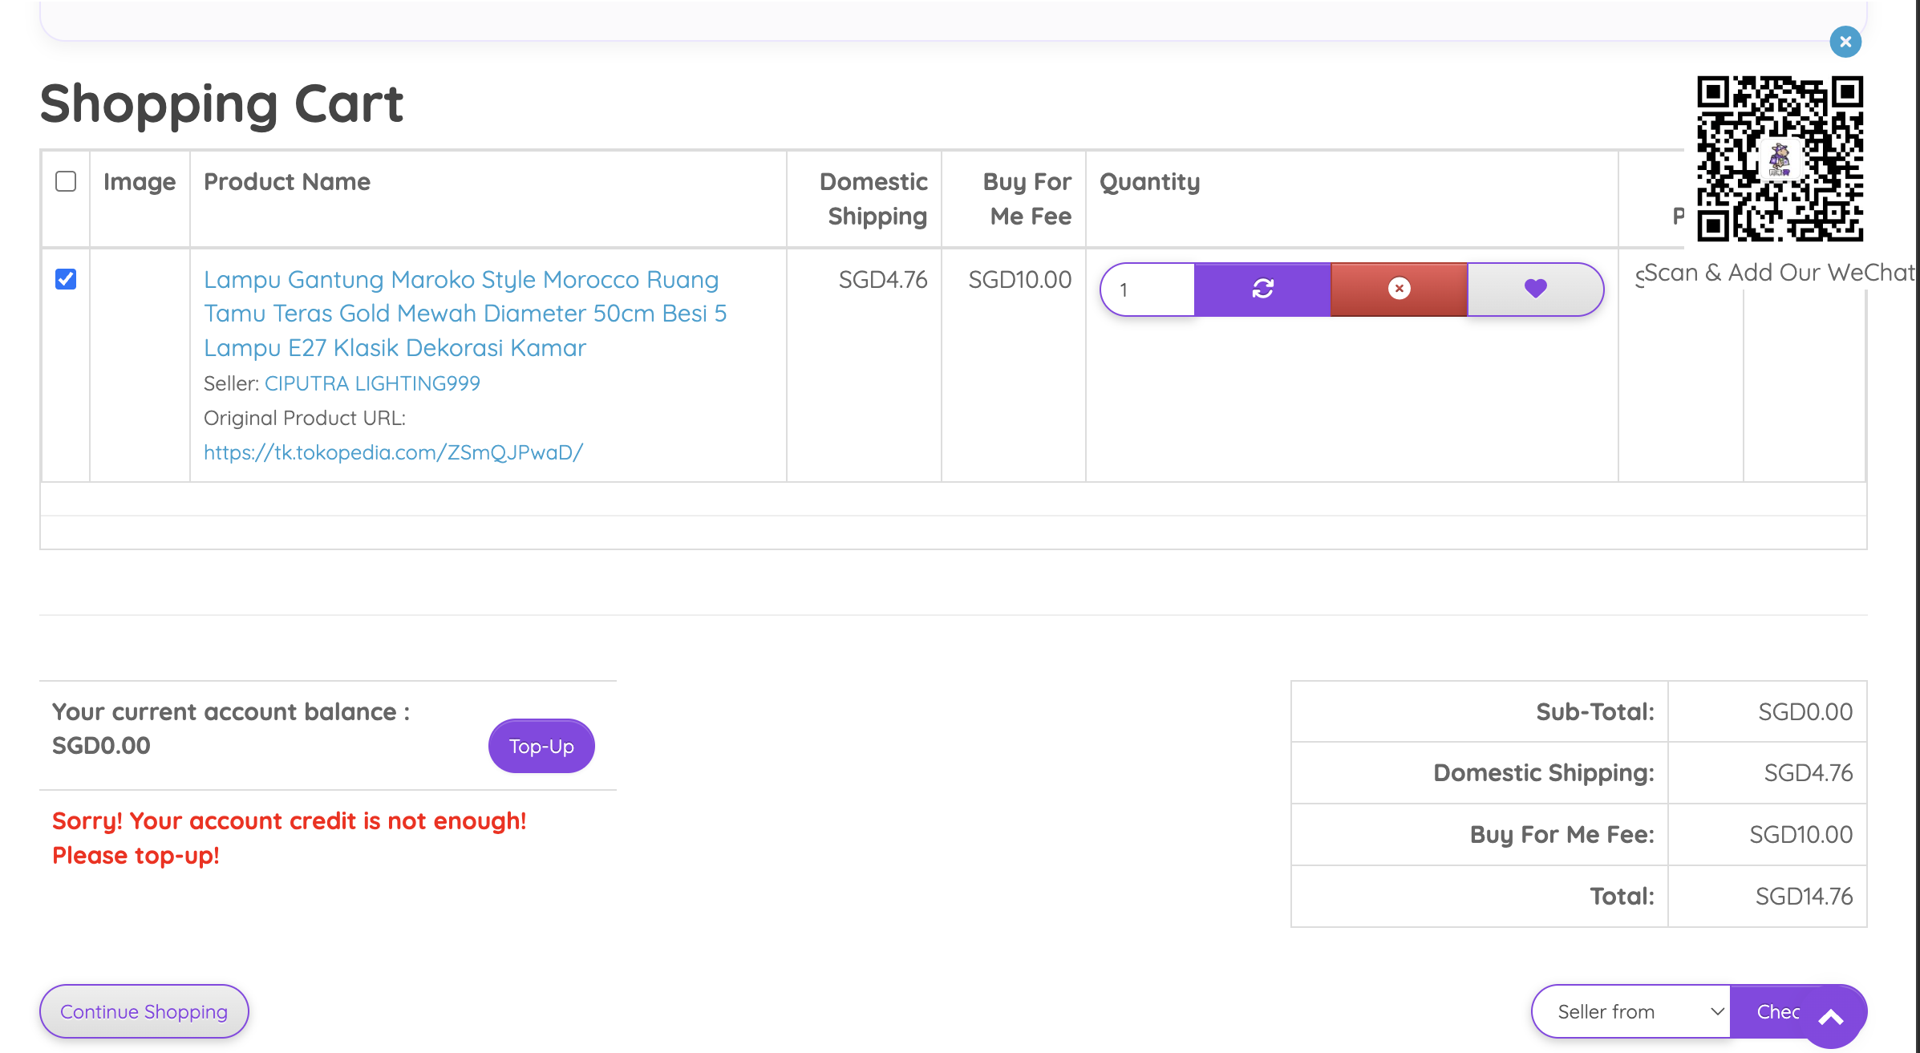Open seller CIPUTRA LIGHTING999 link
Image resolution: width=1920 pixels, height=1053 pixels.
coord(372,383)
